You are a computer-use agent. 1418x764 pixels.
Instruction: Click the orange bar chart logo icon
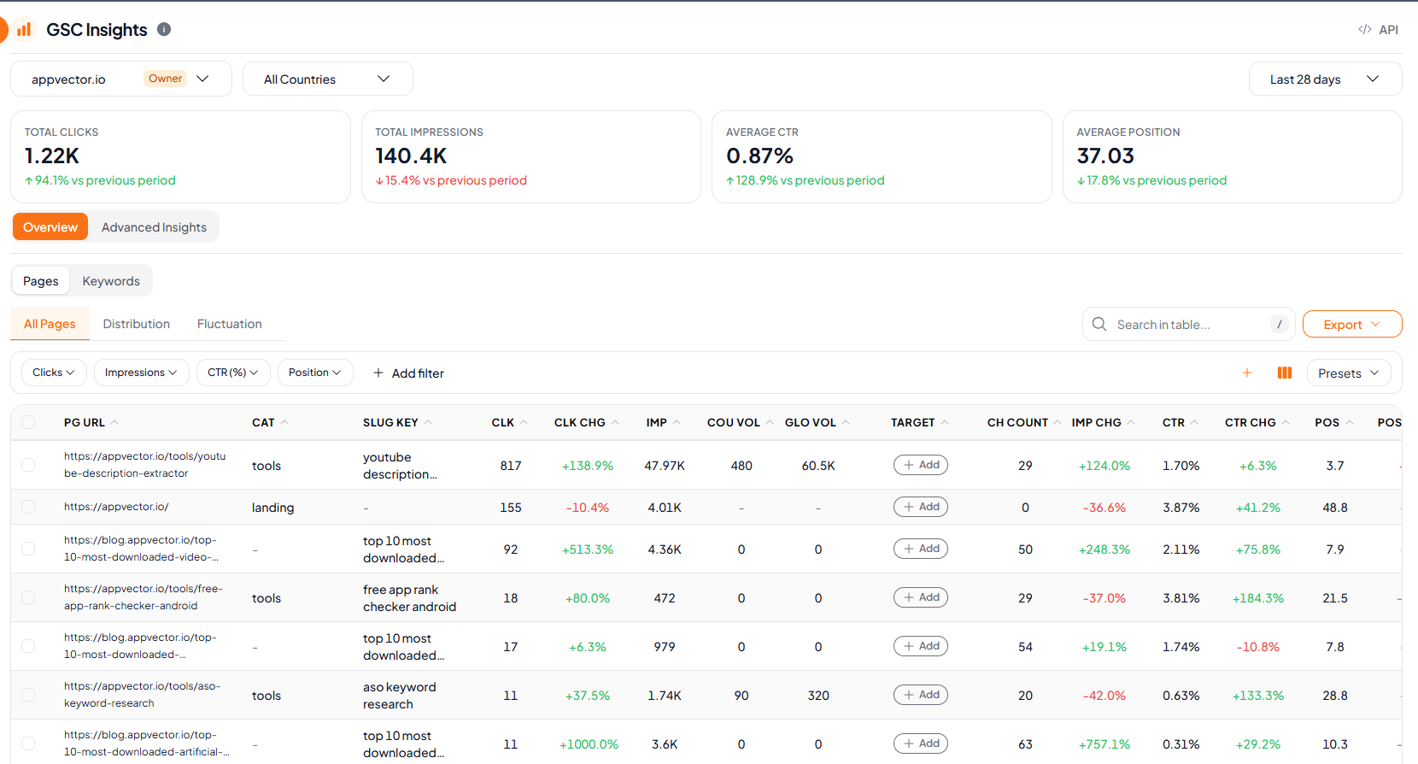(x=24, y=30)
